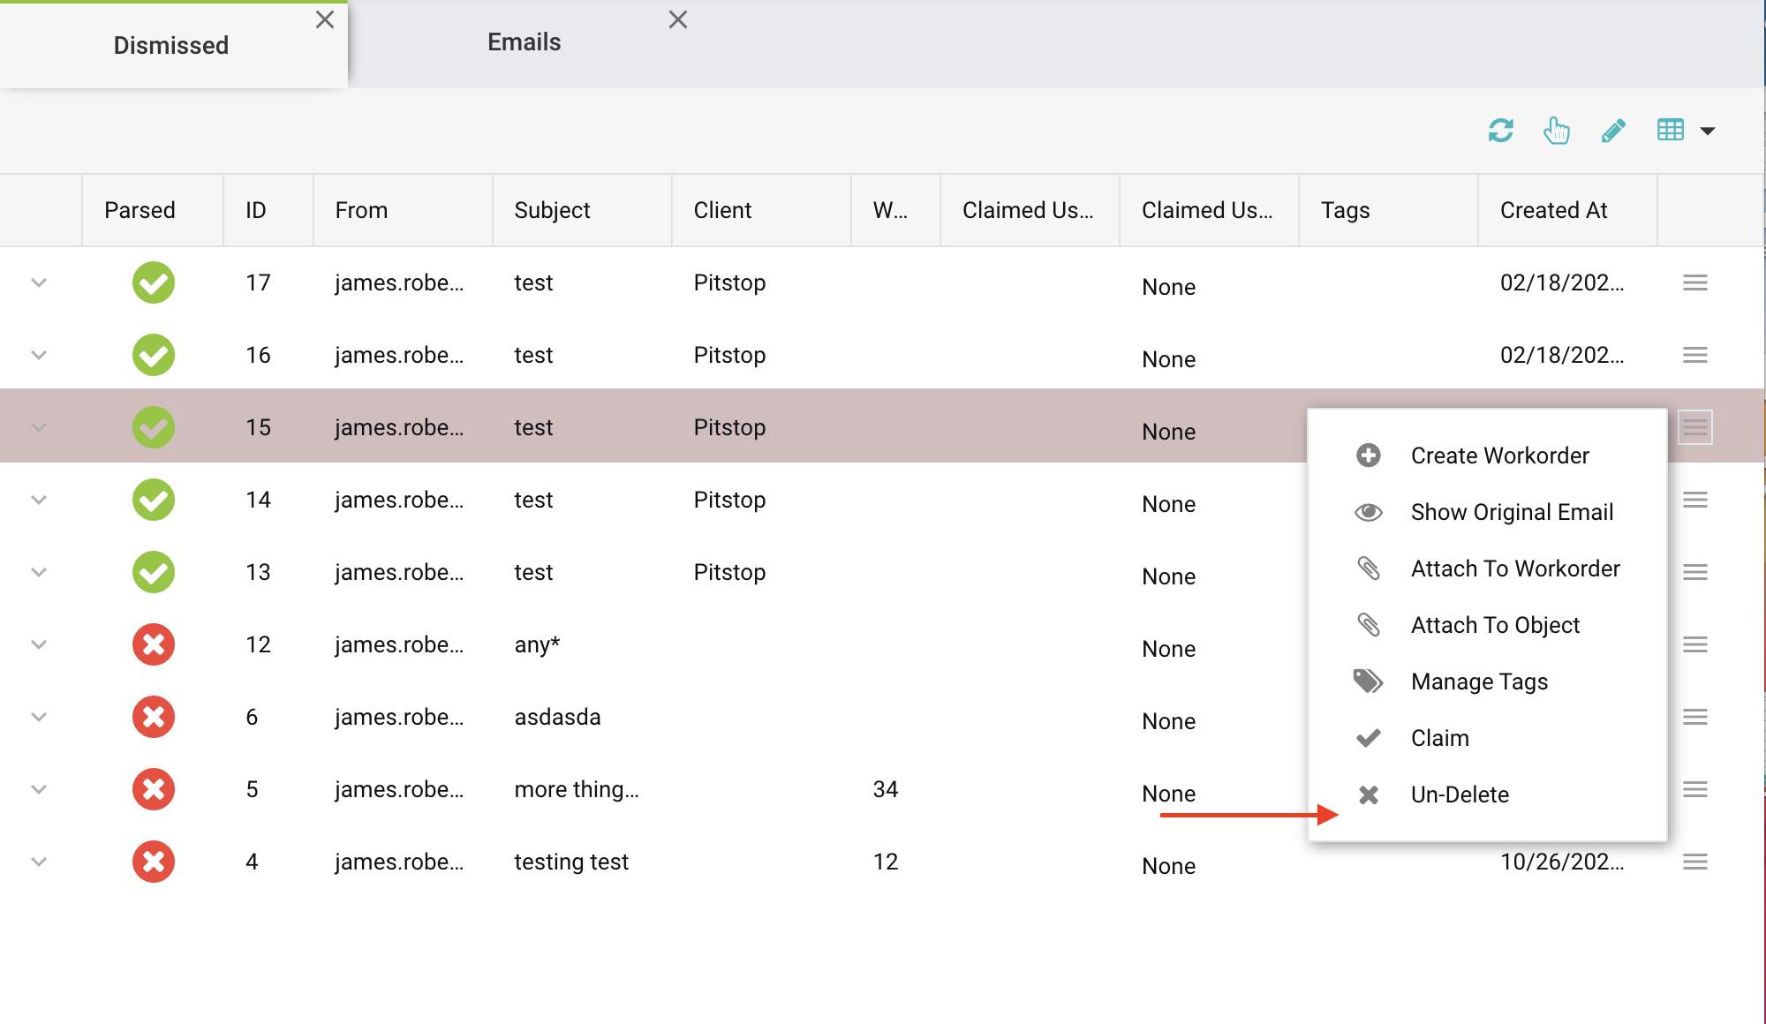Open hamburger menu for email ID 17
1766x1024 pixels.
coord(1694,282)
